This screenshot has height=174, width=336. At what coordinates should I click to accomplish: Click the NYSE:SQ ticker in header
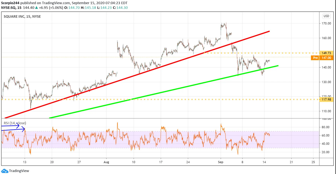point(9,8)
